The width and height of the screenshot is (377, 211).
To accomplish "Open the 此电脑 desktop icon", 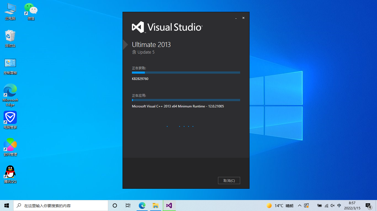I will [10, 12].
